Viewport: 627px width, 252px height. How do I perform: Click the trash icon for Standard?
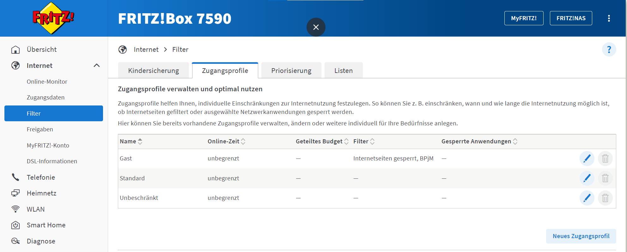click(x=605, y=178)
